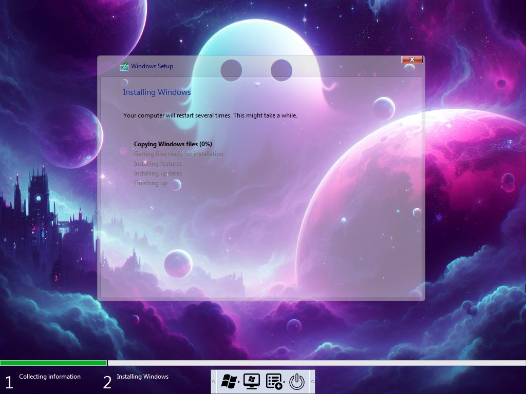
Task: Select step 1 Collecting information
Action: tap(49, 377)
